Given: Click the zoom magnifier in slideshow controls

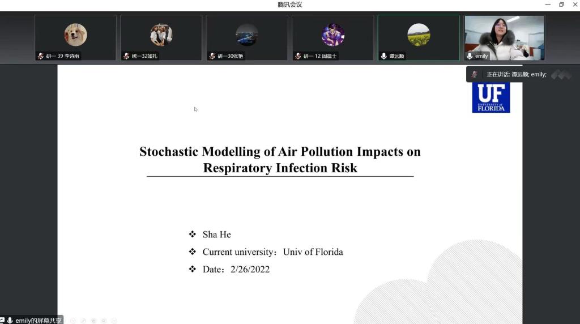Looking at the screenshot, I should (104, 321).
